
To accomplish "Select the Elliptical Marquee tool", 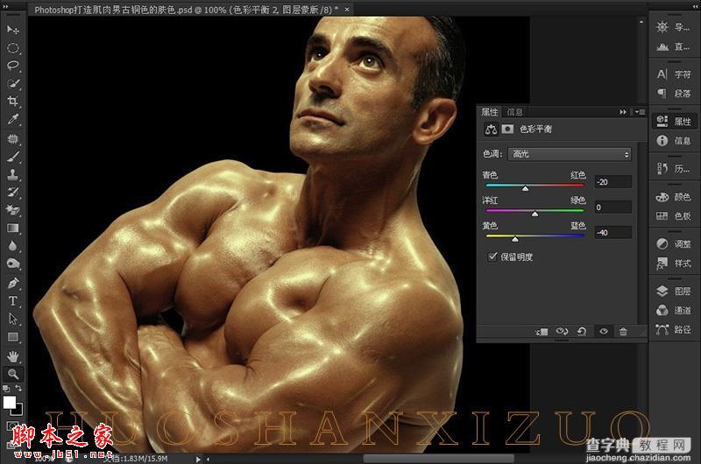I will (x=12, y=48).
